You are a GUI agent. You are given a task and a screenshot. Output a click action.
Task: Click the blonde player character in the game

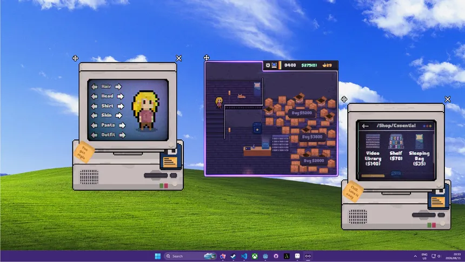[x=219, y=102]
